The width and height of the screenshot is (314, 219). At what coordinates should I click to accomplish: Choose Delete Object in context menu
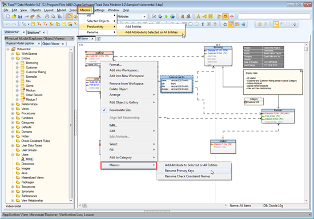click(129, 89)
